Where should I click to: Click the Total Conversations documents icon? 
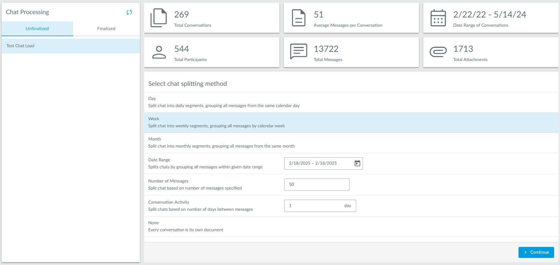(159, 18)
